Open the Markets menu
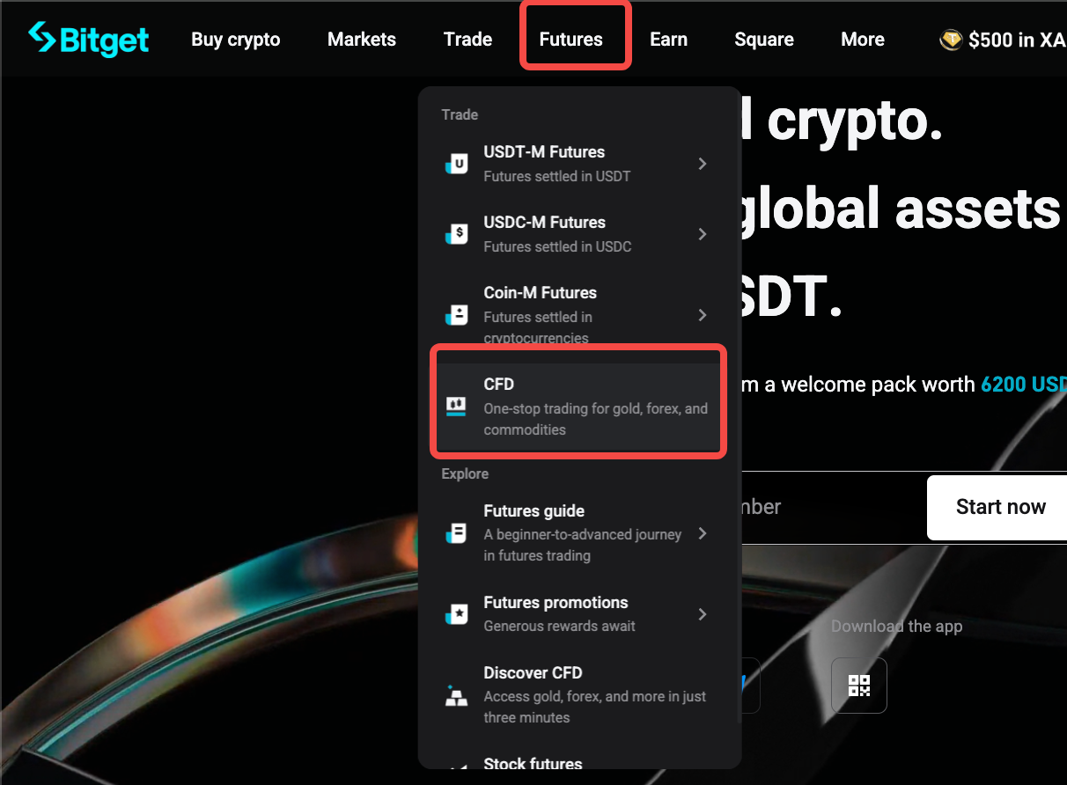 [x=361, y=39]
